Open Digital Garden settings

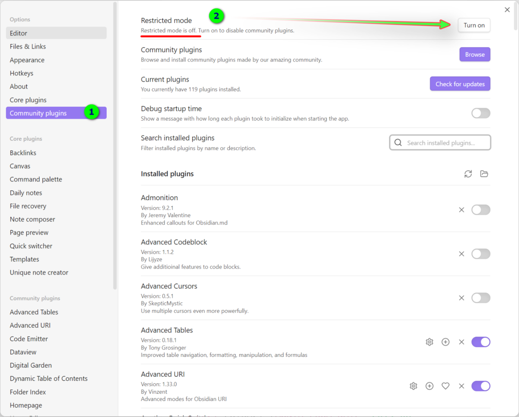[x=56, y=365]
